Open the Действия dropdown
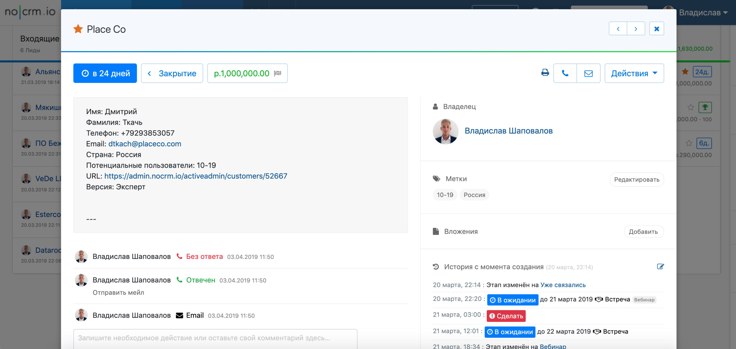 coord(634,73)
